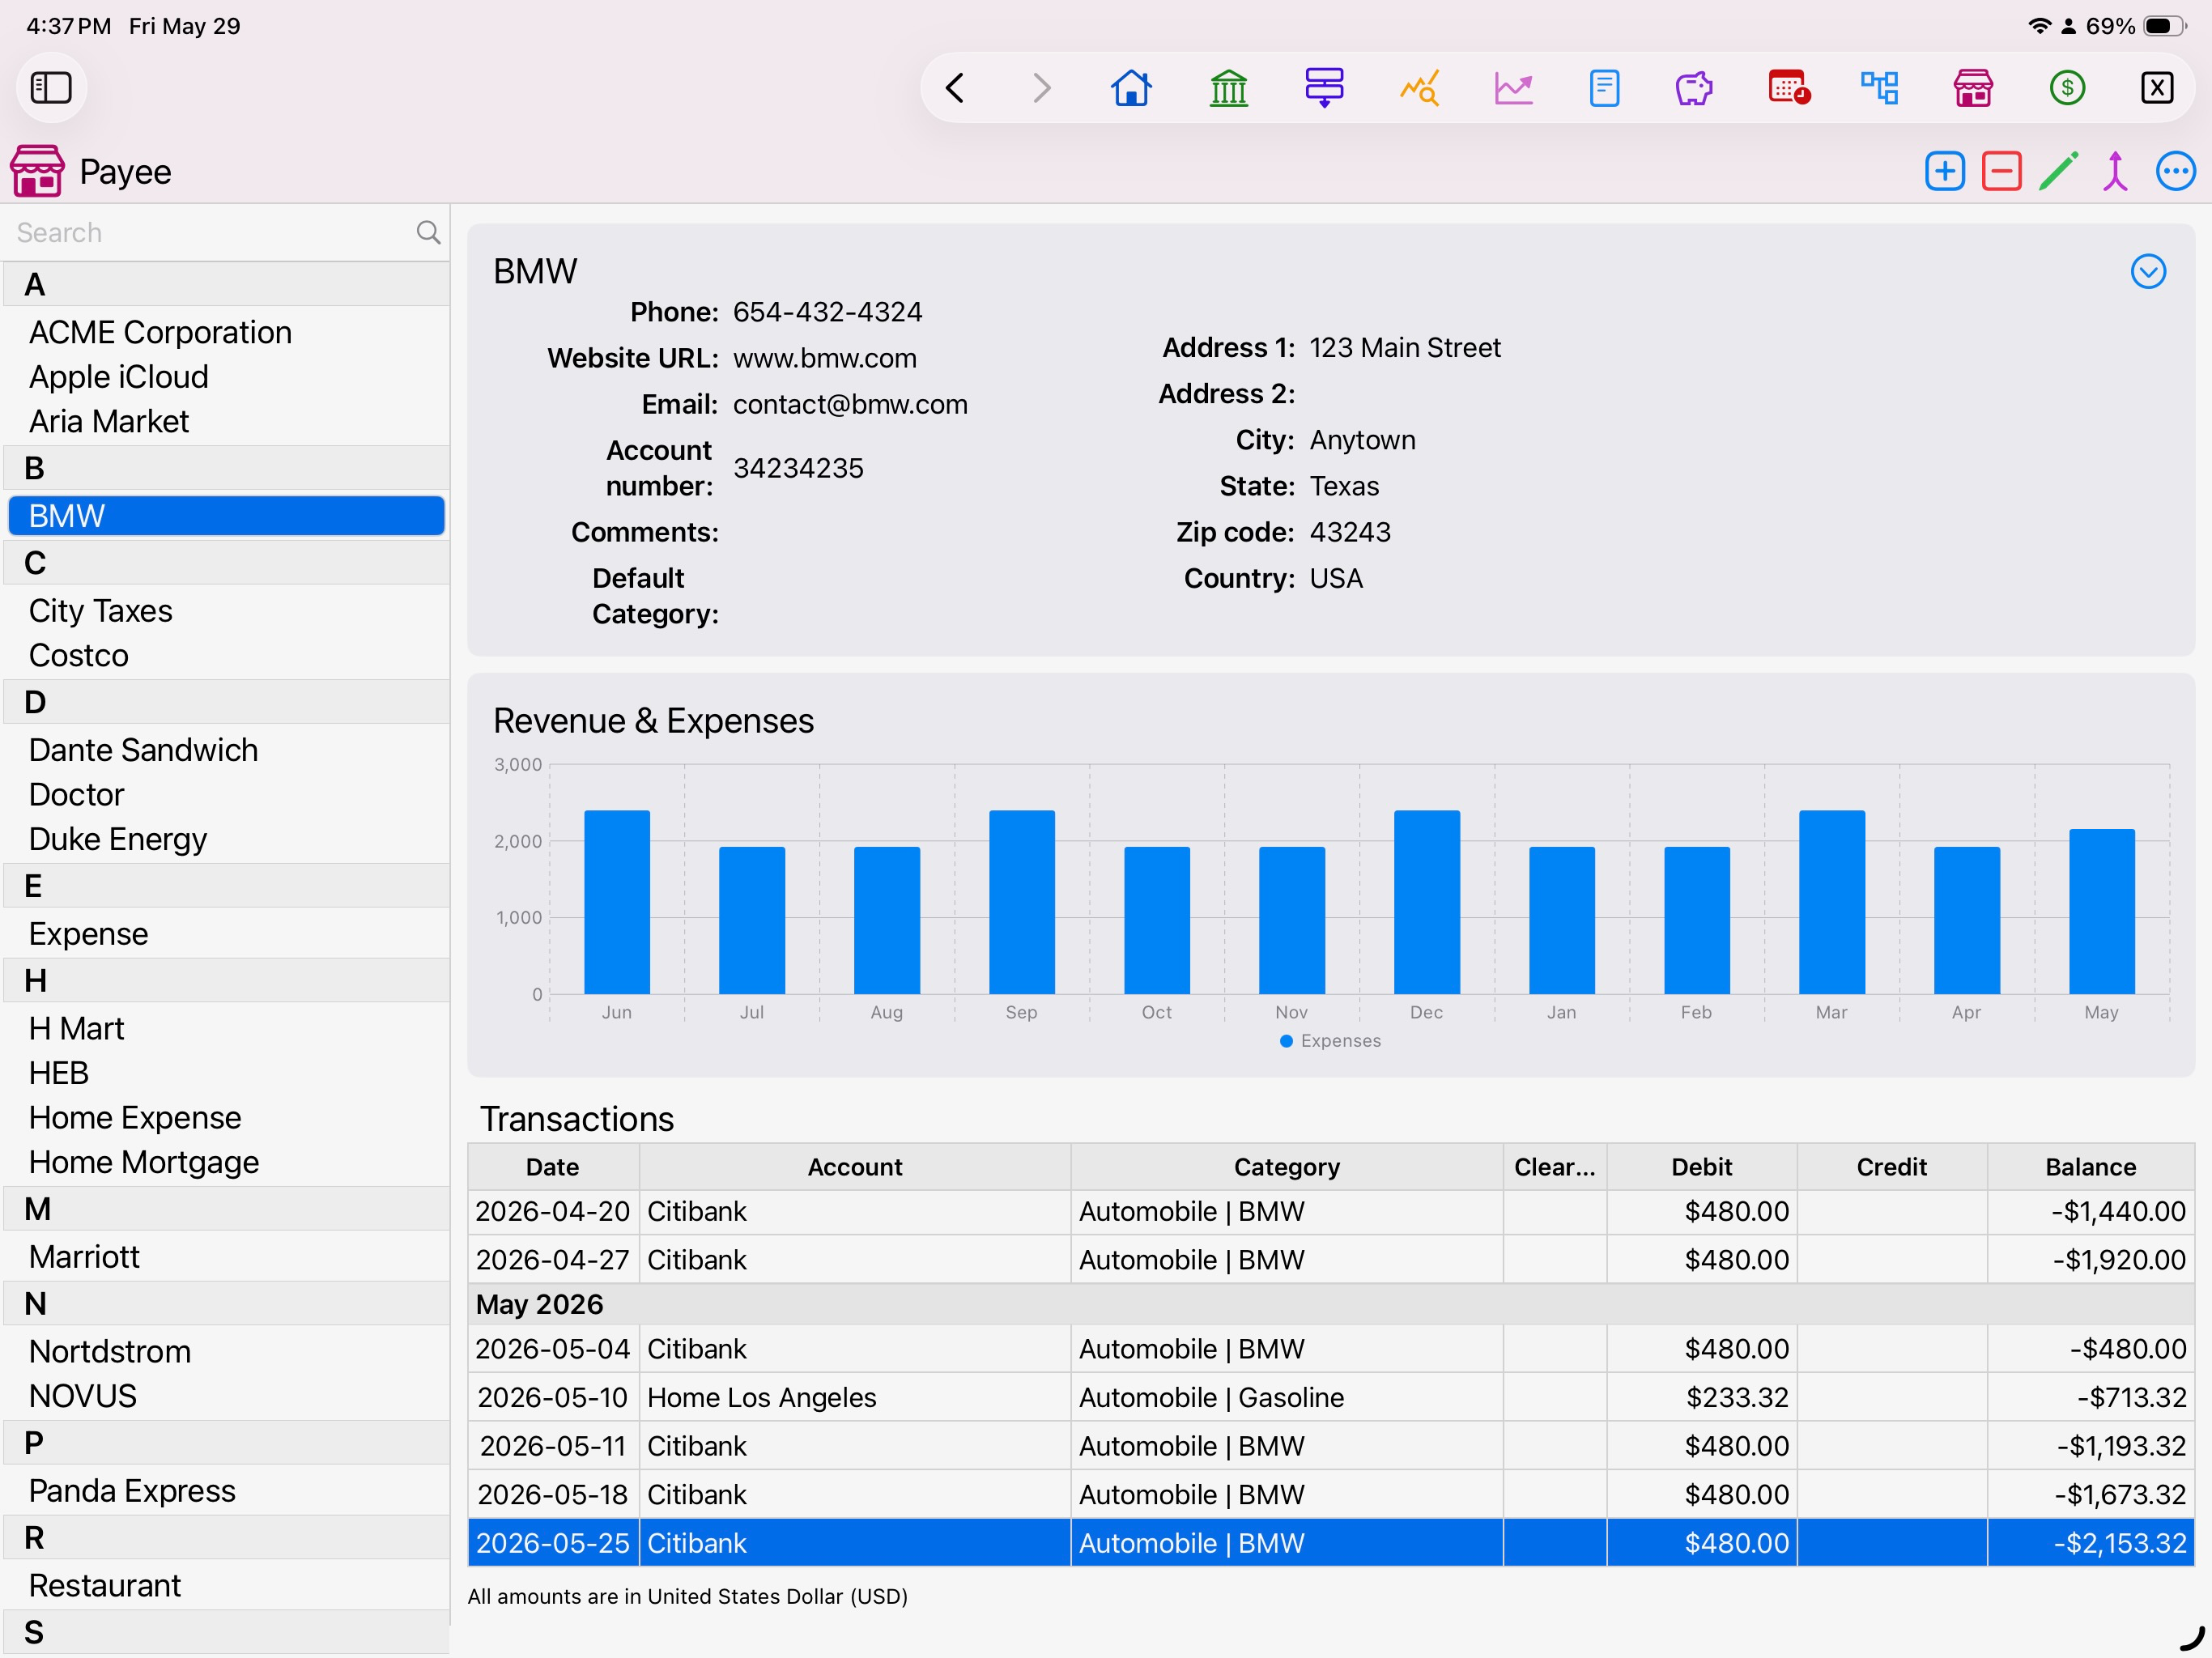
Task: Click the boxed X icon in toolbar
Action: coord(2157,88)
